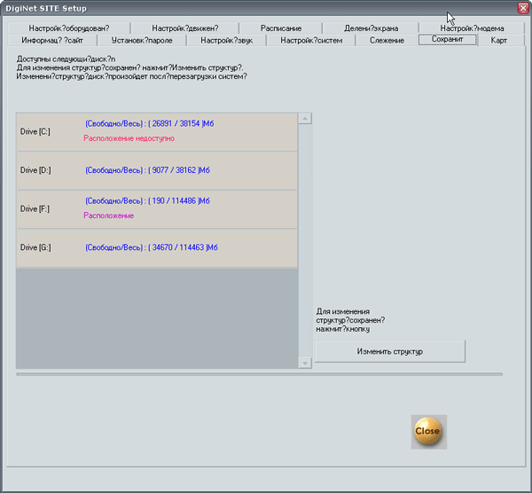Click the magenta Расположение label on drive F
532x493 pixels.
(108, 215)
